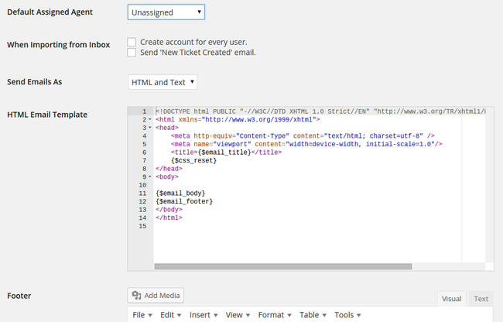503x322 pixels.
Task: Enable Create account for every user
Action: [x=132, y=42]
